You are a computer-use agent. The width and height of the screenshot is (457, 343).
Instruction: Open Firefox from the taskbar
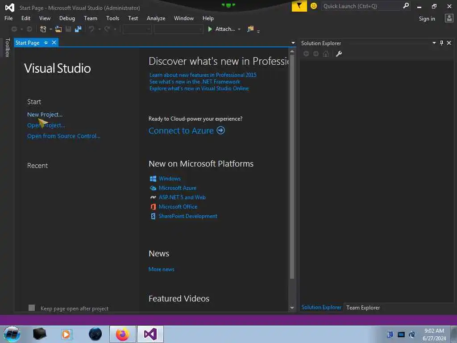(x=122, y=334)
